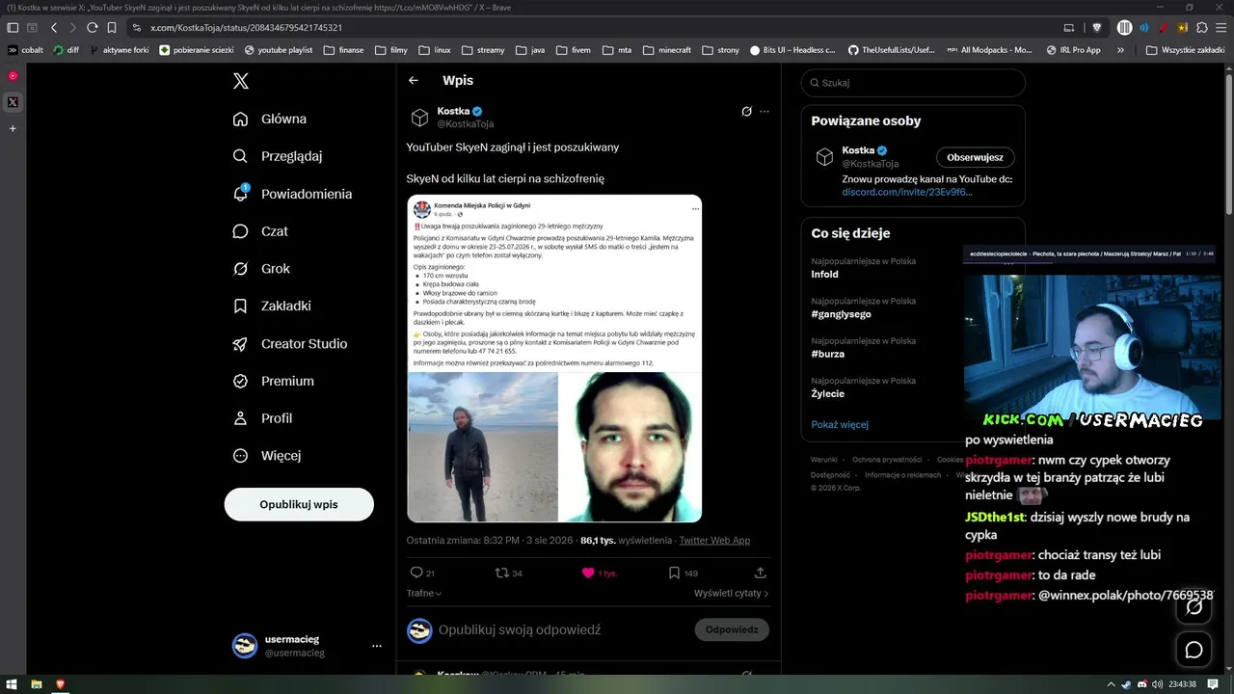Open File Explorer from the taskbar

point(37,684)
